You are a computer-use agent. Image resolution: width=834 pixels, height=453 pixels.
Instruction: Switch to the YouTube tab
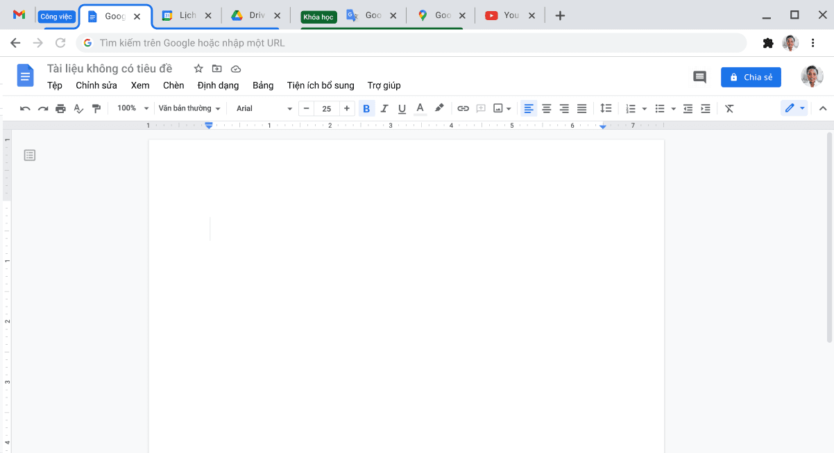click(511, 15)
